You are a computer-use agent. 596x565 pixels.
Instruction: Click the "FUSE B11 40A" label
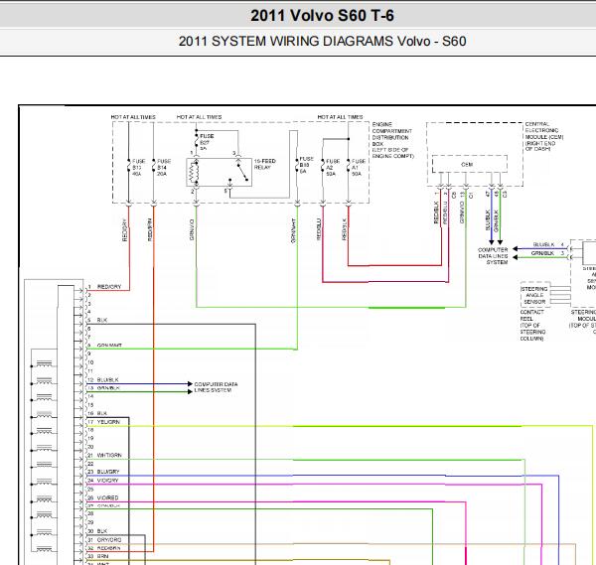point(139,167)
